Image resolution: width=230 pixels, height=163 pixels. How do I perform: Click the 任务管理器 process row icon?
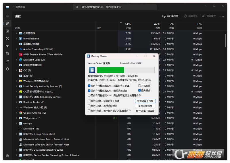coord(21,33)
